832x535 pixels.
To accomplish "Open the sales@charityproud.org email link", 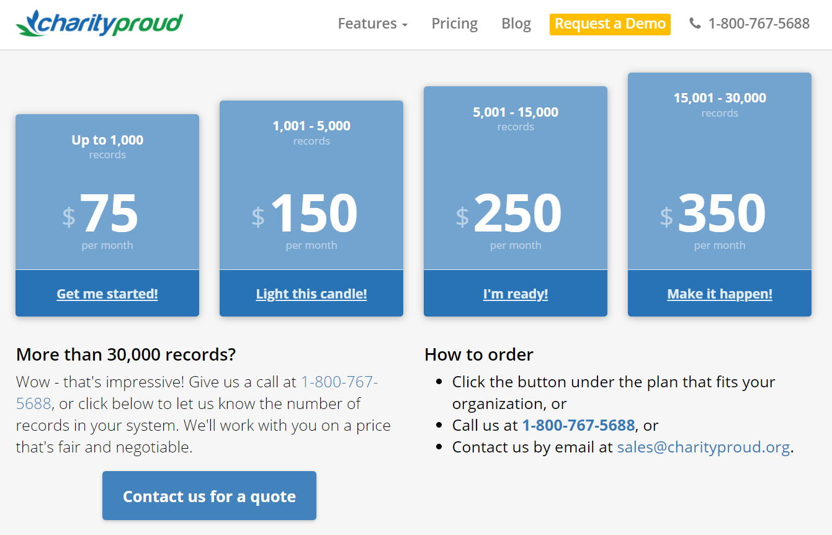I will [x=703, y=447].
